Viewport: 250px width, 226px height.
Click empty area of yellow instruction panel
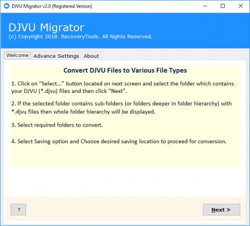point(126,156)
